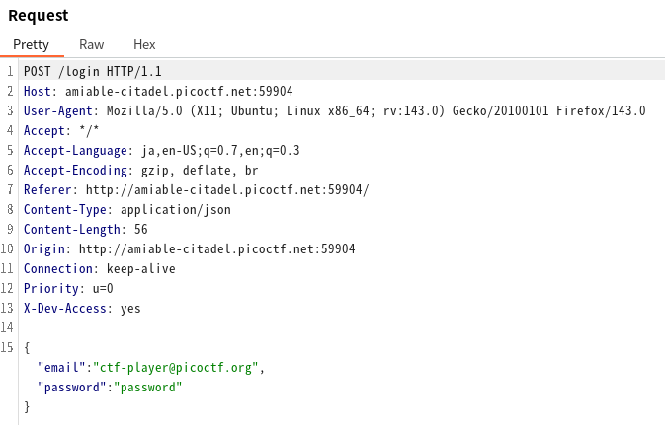Viewport: 665px width, 425px height.
Task: Click the Request panel title
Action: click(x=39, y=16)
